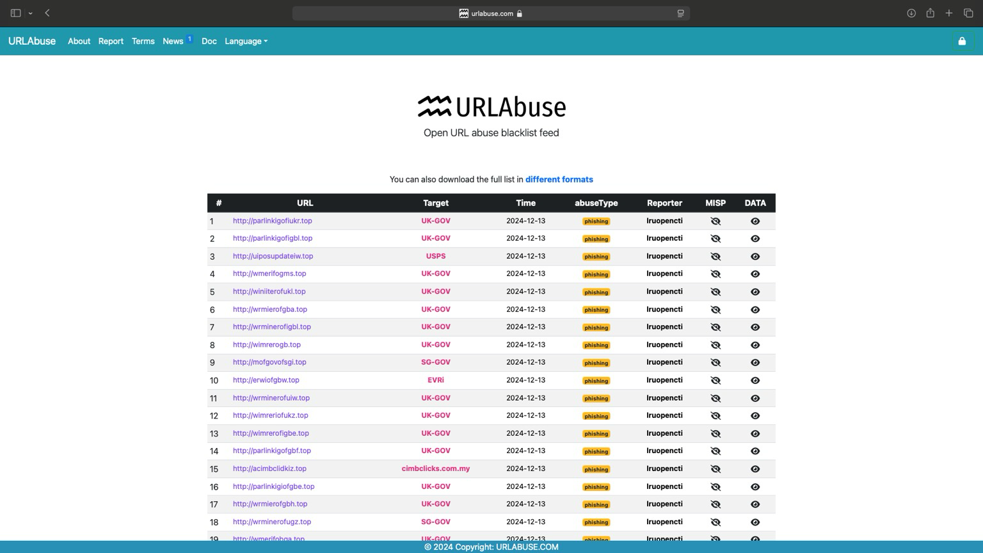Click the urlabuse.com address bar
The height and width of the screenshot is (553, 983).
coord(491,13)
